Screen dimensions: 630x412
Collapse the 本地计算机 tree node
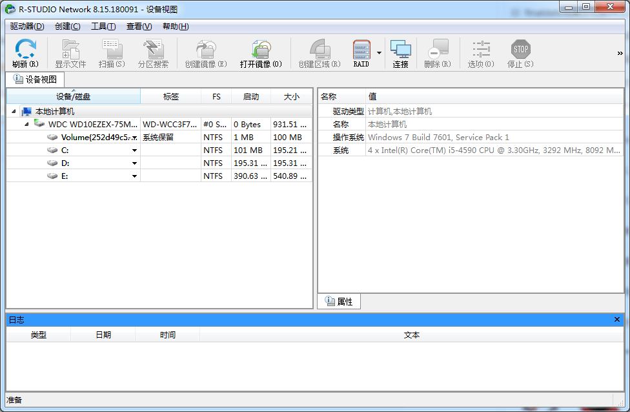(x=14, y=110)
